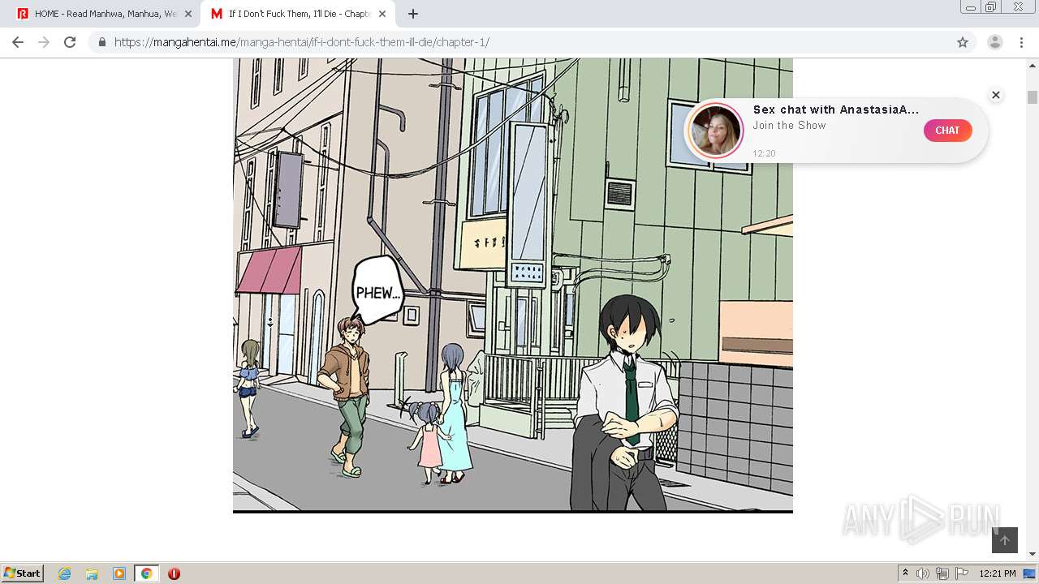The height and width of the screenshot is (584, 1039).
Task: Click the 'Join the Show' text
Action: coord(789,125)
